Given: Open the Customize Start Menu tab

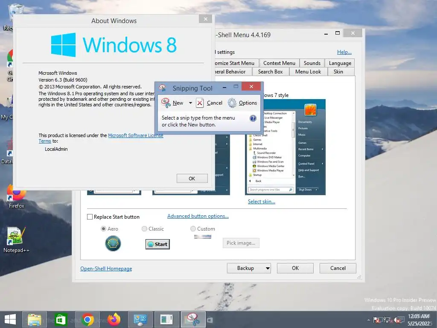Looking at the screenshot, I should tap(236, 63).
